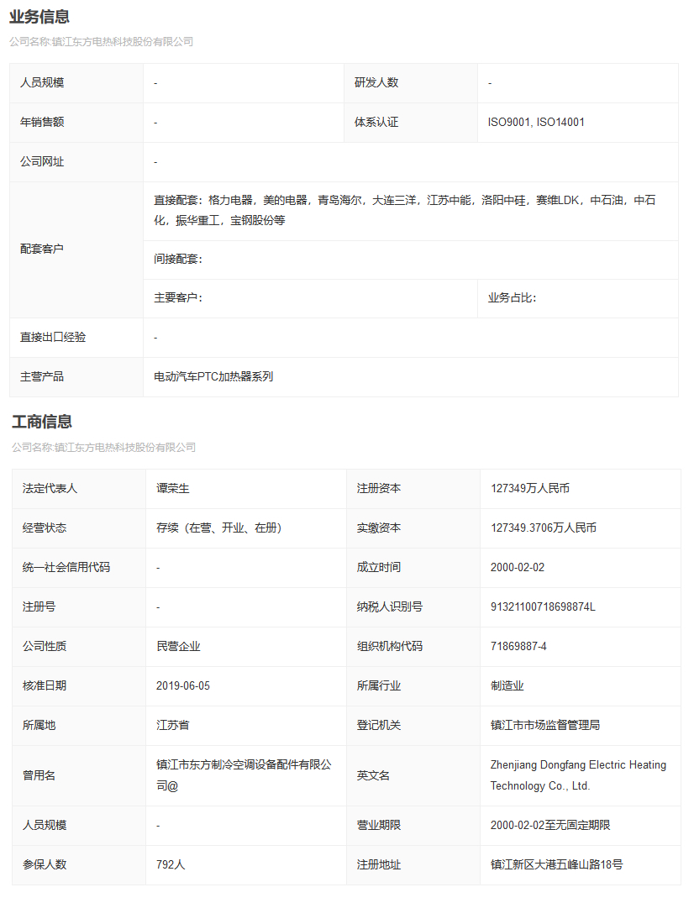Image resolution: width=694 pixels, height=924 pixels.
Task: Click the 工商信息 section heading
Action: click(42, 422)
